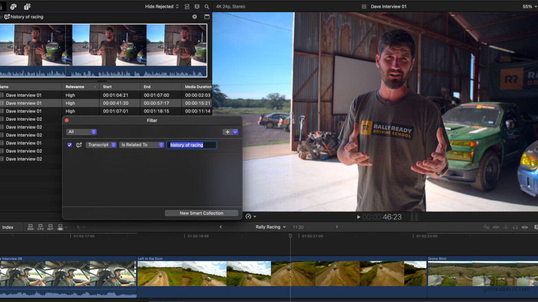
Task: Click the clip appearance icon beside Hide Rejected
Action: [187, 6]
